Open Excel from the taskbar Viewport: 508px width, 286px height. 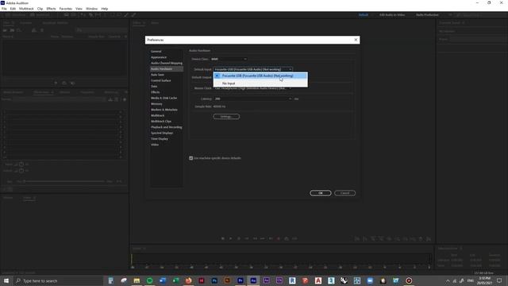[175, 280]
